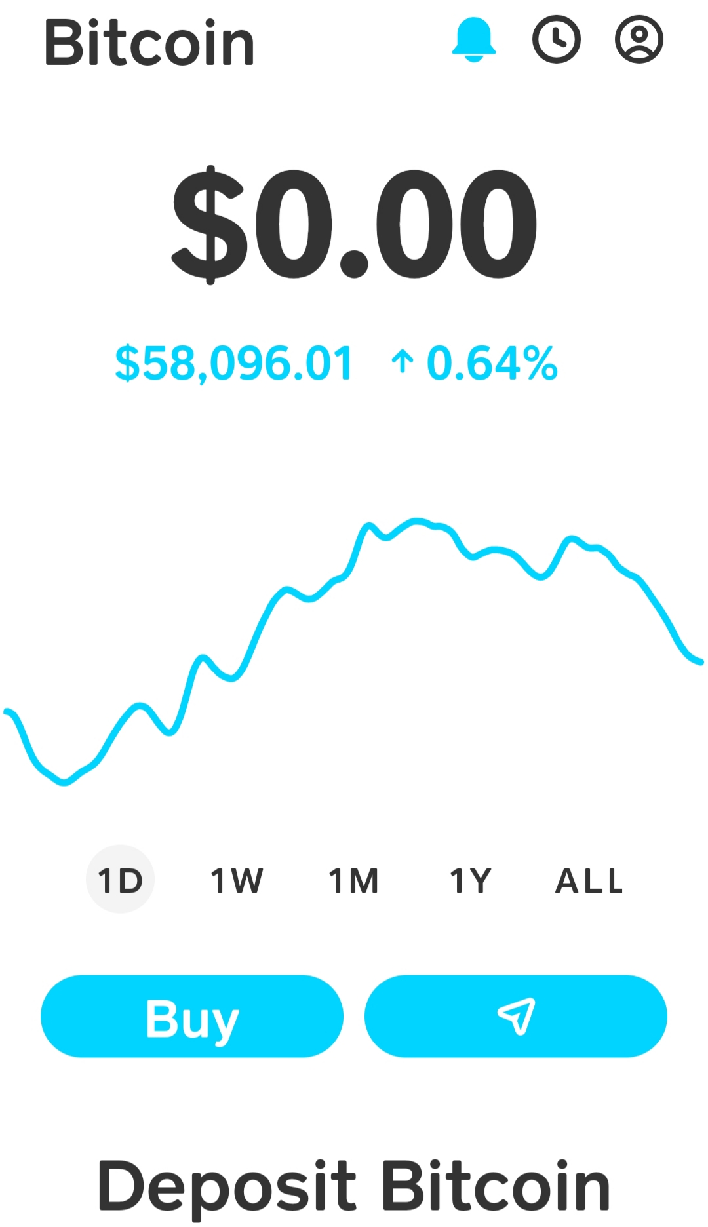
Task: Click the right end of the price line
Action: pos(700,661)
